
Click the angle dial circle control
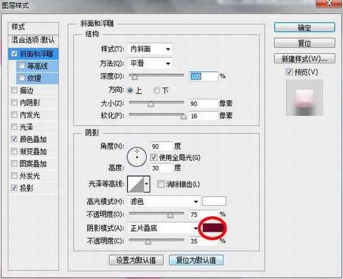[137, 157]
